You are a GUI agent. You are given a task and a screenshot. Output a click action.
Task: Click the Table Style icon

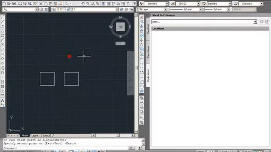(204, 3)
